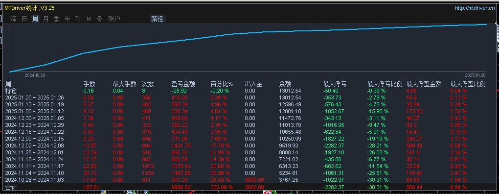This screenshot has width=499, height=194.
Task: Open the 月 monthly tab
Action: [x=46, y=19]
